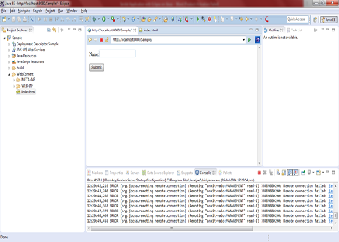Click the last edit location yellow arrow

(x=241, y=19)
